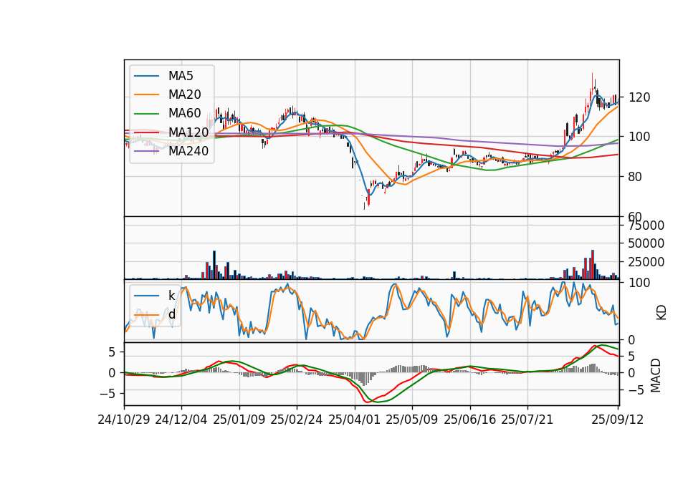Click the 75000 volume axis label
688x494 pixels.
pos(646,226)
